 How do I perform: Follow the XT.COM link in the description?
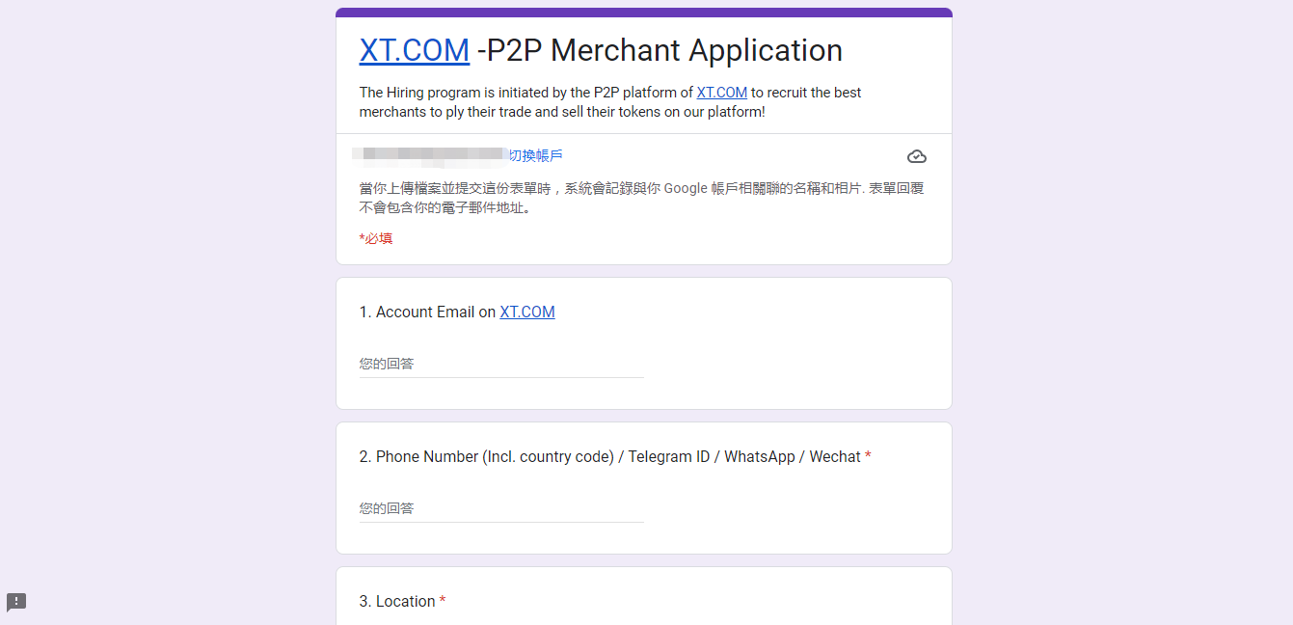(x=722, y=93)
